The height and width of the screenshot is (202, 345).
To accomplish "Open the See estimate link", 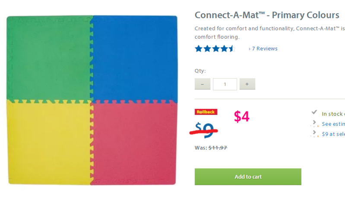I will pyautogui.click(x=333, y=124).
